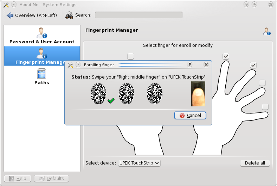The width and height of the screenshot is (277, 186).
Task: Close the Enrolling finger dialog
Action: (x=206, y=64)
